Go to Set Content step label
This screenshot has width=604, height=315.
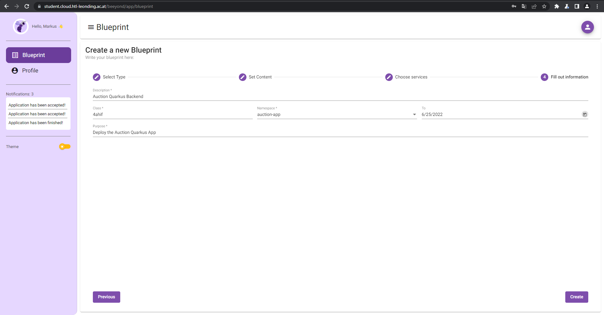pyautogui.click(x=260, y=77)
